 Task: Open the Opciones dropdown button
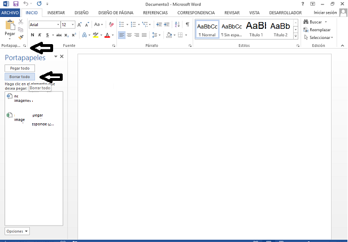pyautogui.click(x=17, y=231)
